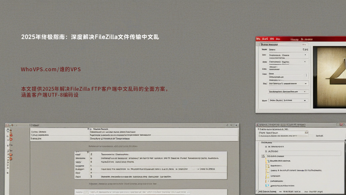The width and height of the screenshot is (346, 195).
Task: Click the headline 2025年终极指南 FileZilla title
Action: 90,37
